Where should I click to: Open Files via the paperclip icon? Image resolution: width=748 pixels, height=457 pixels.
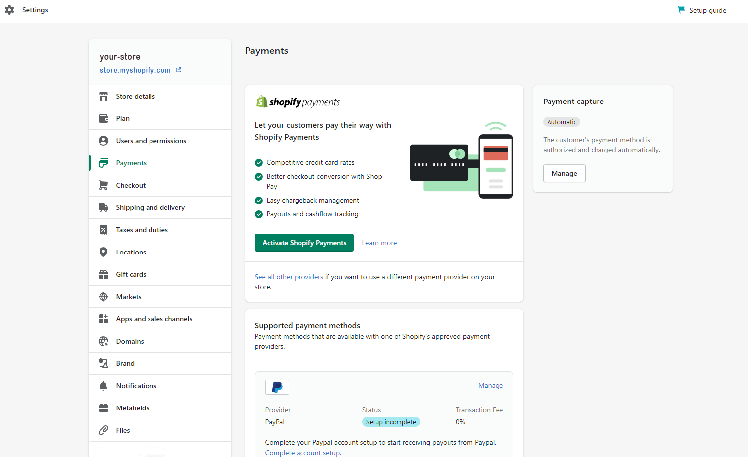(x=103, y=430)
